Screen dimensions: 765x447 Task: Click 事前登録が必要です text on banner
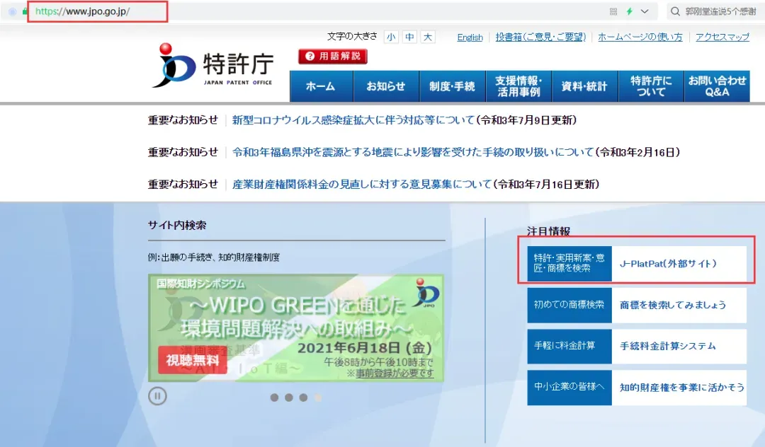pos(395,373)
